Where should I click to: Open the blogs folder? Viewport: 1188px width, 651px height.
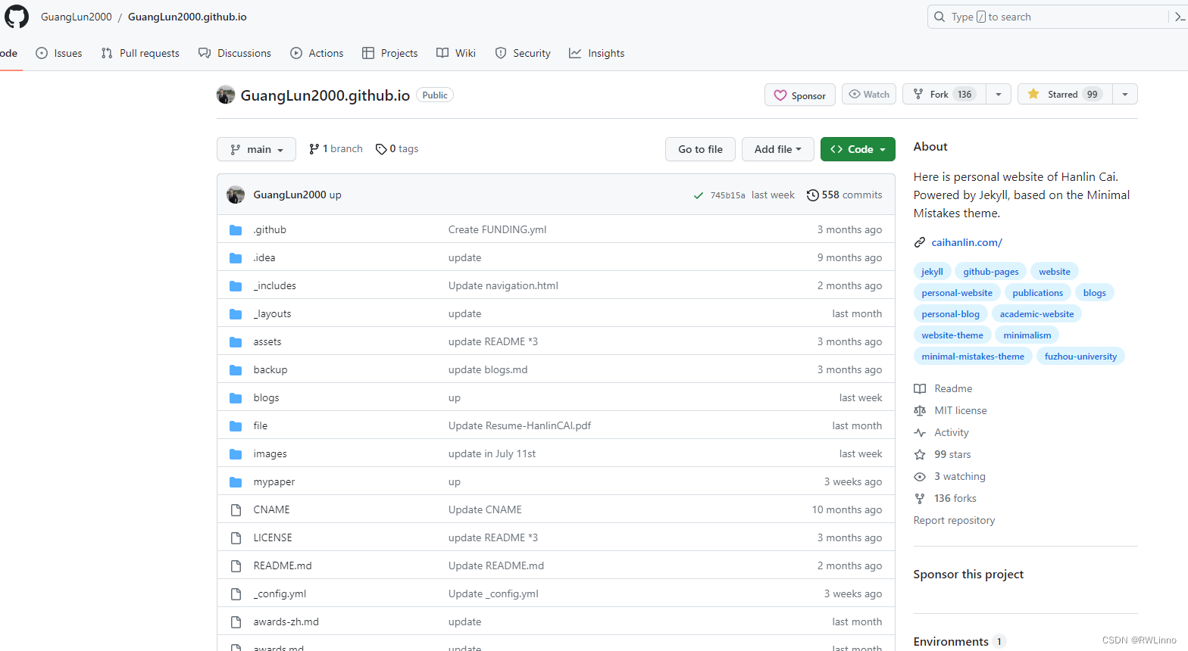266,397
